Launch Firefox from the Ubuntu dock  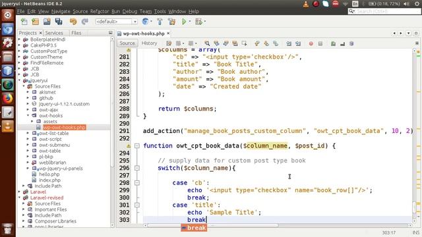(x=7, y=98)
